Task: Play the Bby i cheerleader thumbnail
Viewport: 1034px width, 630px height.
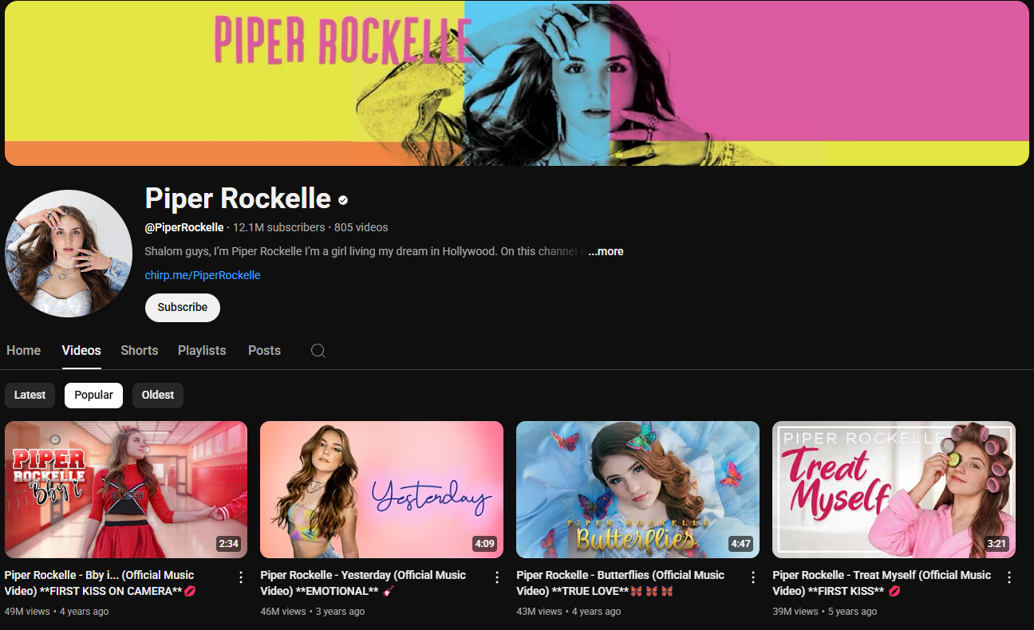Action: [x=126, y=490]
